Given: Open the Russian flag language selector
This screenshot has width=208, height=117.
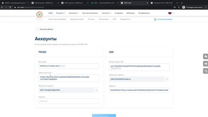Looking at the screenshot, I should (x=171, y=13).
